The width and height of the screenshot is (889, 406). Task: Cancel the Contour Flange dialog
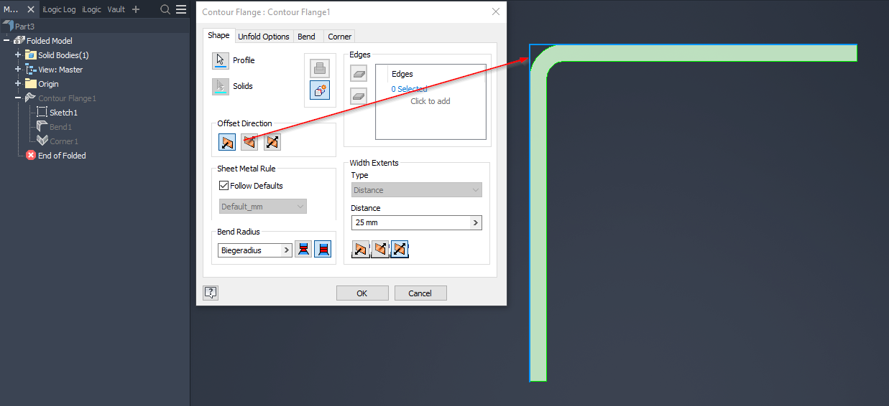pos(420,293)
